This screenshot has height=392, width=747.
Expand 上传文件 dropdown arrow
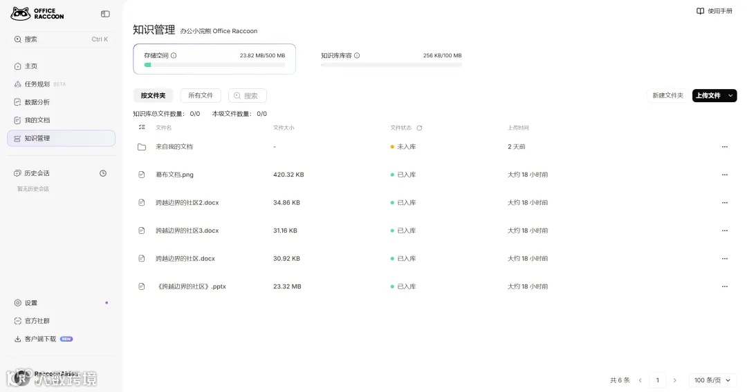point(730,95)
